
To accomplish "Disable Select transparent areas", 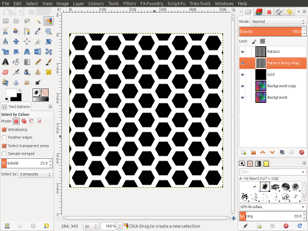I will pos(4,146).
